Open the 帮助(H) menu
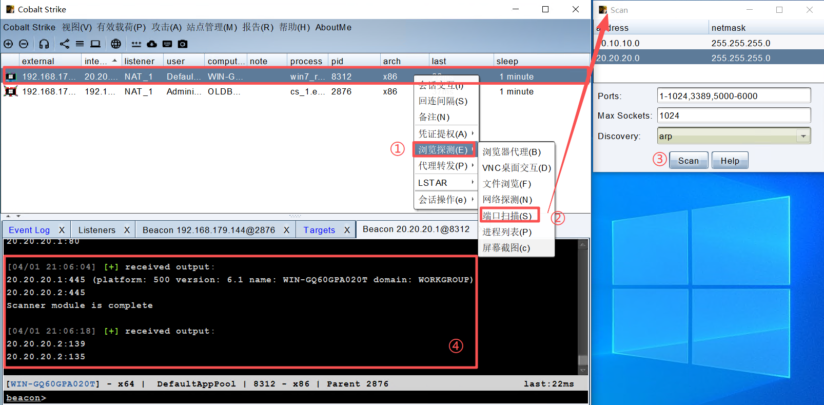The width and height of the screenshot is (824, 405). [295, 27]
